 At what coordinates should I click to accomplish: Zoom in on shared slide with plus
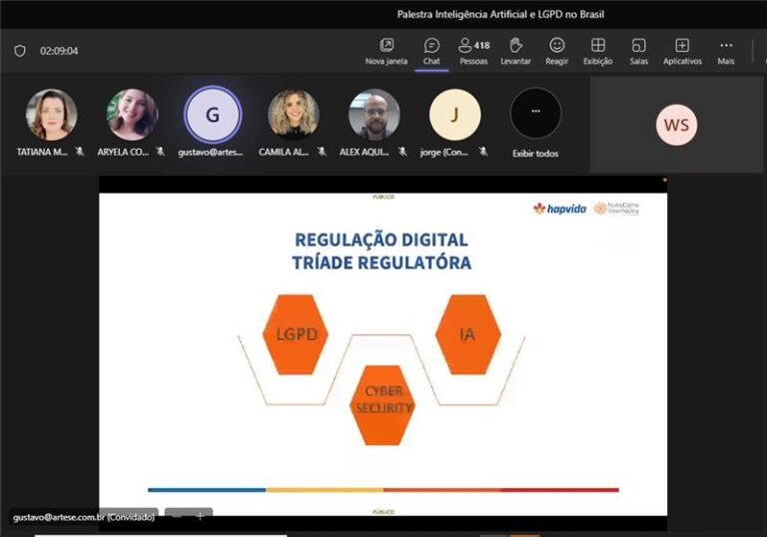coord(201,516)
